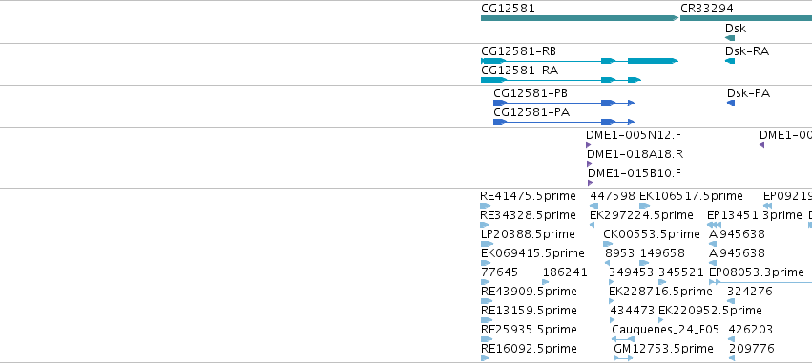Select the CR33294 gene bar
The image size is (812, 363).
(x=746, y=18)
